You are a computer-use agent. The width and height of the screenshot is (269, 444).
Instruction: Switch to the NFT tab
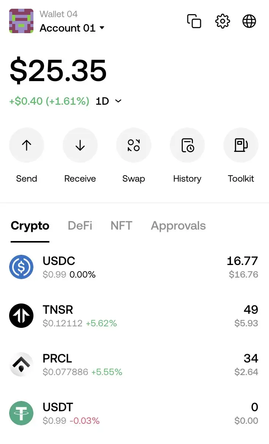click(x=121, y=226)
